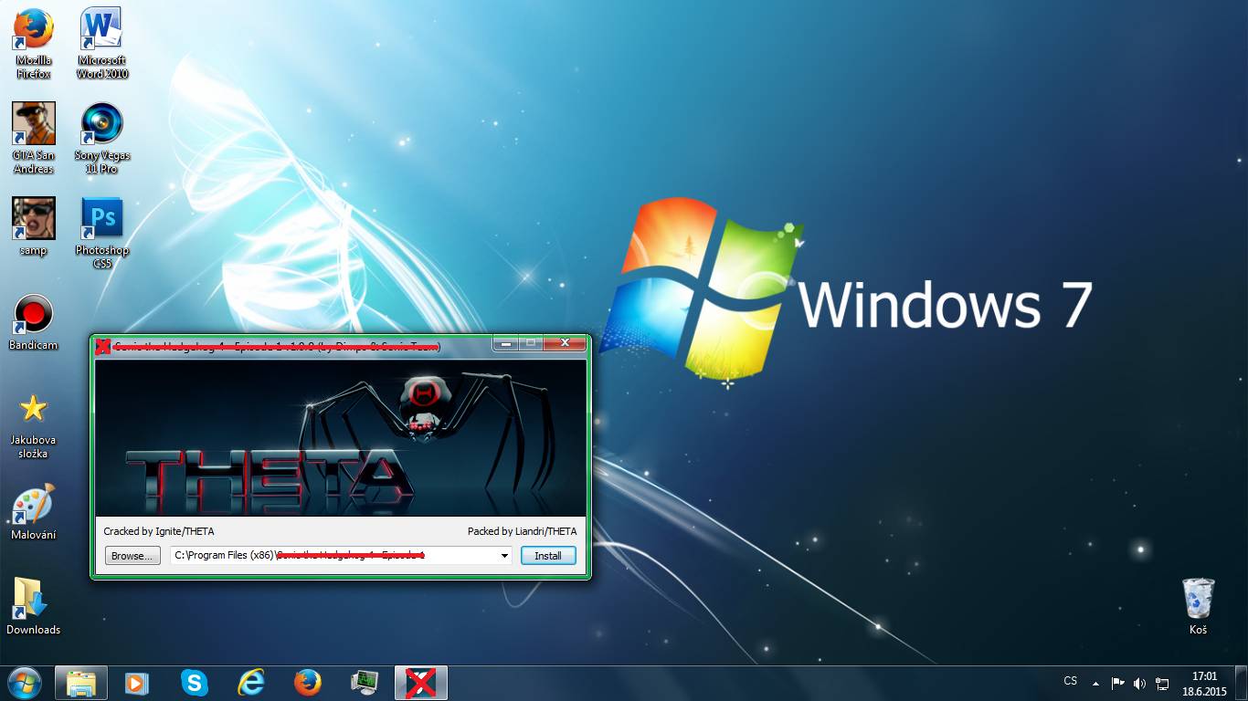Minimize the installer window
The image size is (1248, 701).
point(505,343)
